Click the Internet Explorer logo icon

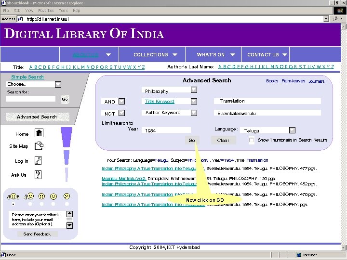point(340,11)
